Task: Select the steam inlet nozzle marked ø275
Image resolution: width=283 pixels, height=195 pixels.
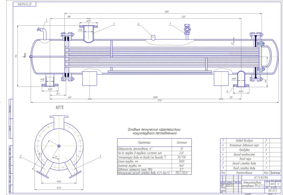Action: coord(88,34)
